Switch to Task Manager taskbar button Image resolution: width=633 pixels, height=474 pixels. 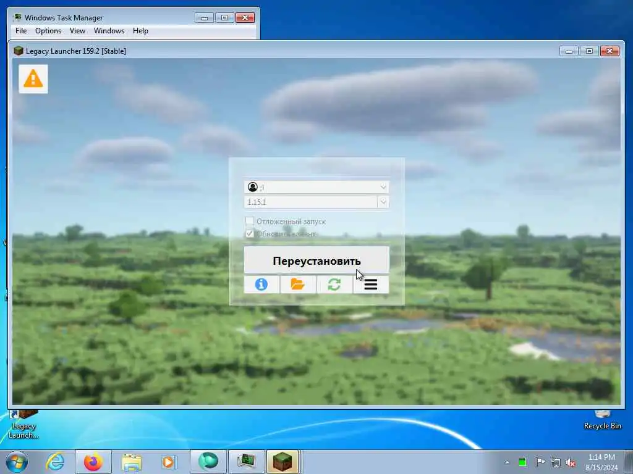pos(246,462)
